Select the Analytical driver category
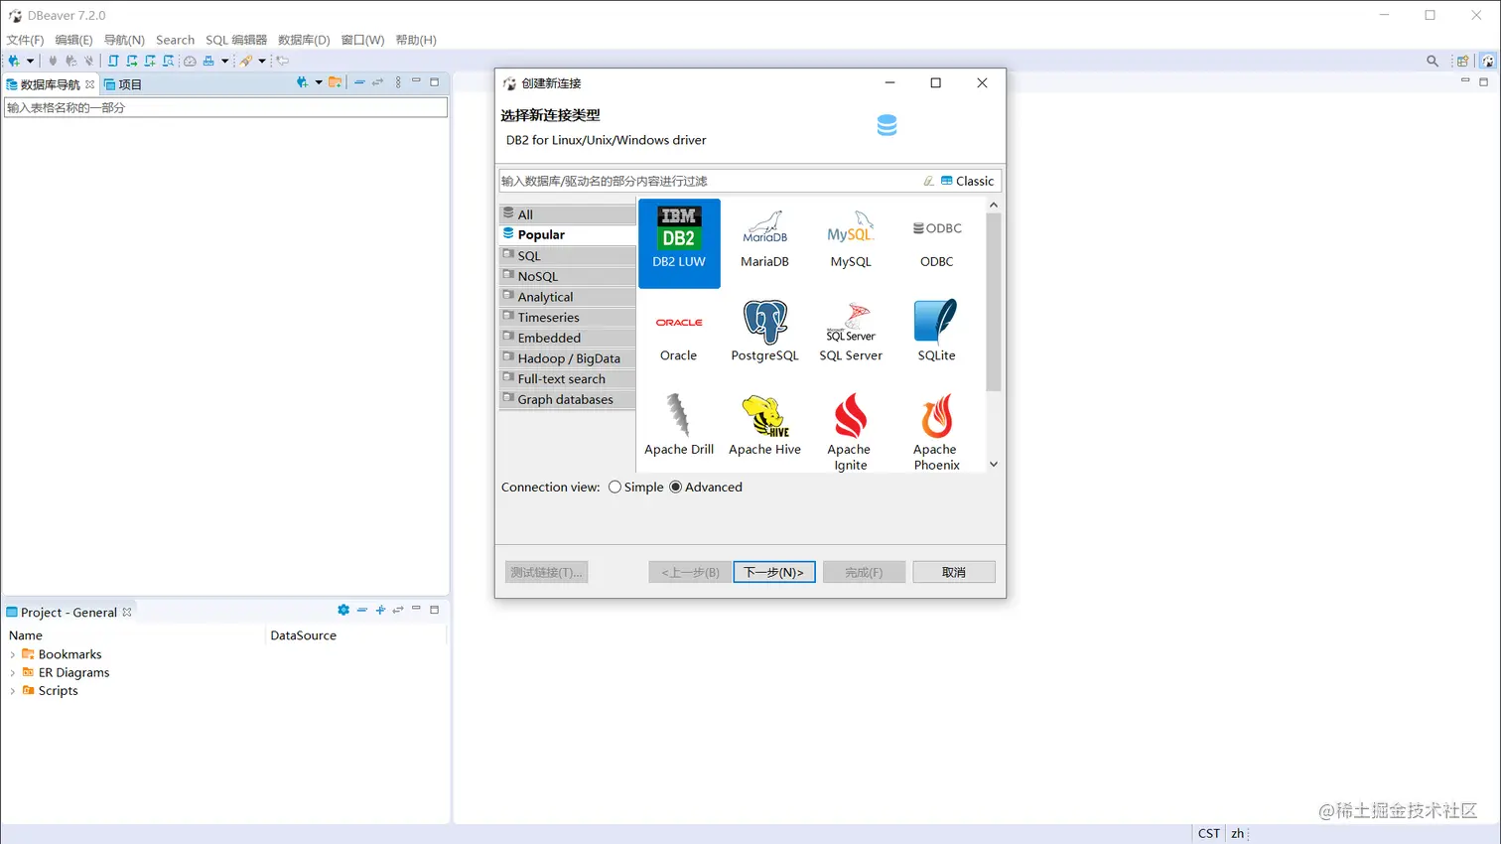Viewport: 1501px width, 844px height. pyautogui.click(x=568, y=297)
